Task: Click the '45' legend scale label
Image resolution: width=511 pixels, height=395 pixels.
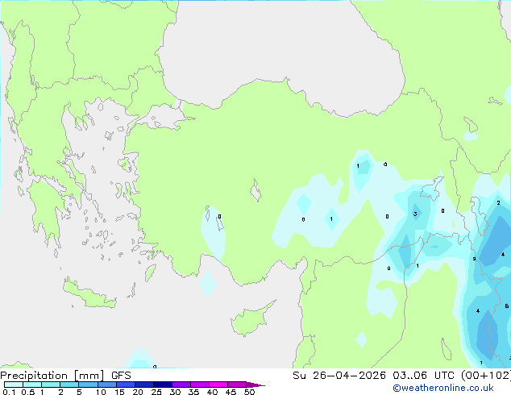Action: coord(231,392)
